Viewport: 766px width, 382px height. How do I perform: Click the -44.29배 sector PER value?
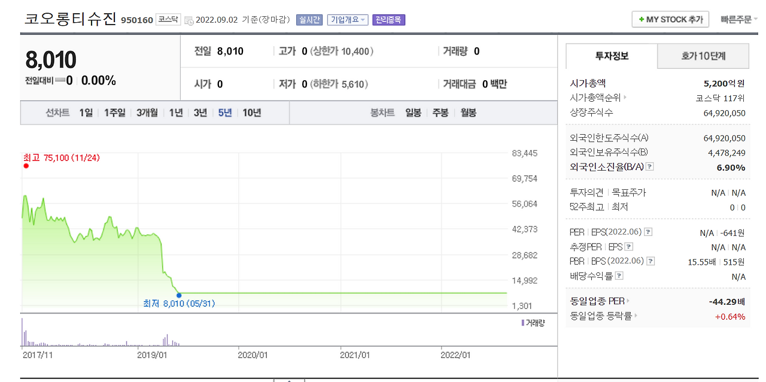coord(727,302)
